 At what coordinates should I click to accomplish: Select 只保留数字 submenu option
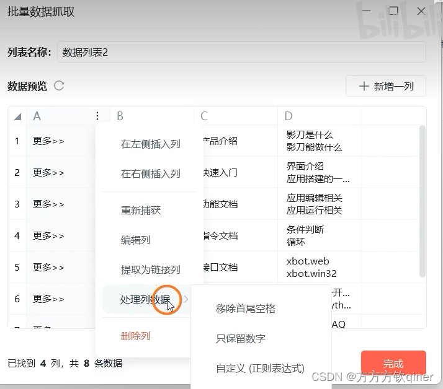tap(241, 338)
